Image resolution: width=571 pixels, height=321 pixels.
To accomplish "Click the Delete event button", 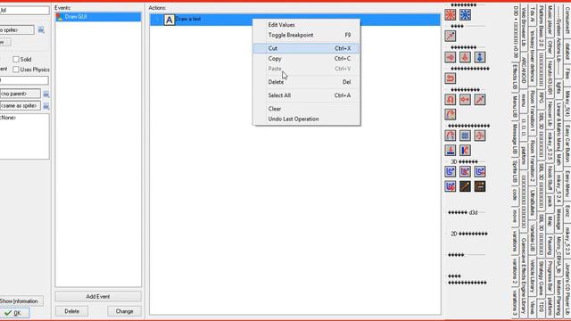I will click(x=71, y=311).
